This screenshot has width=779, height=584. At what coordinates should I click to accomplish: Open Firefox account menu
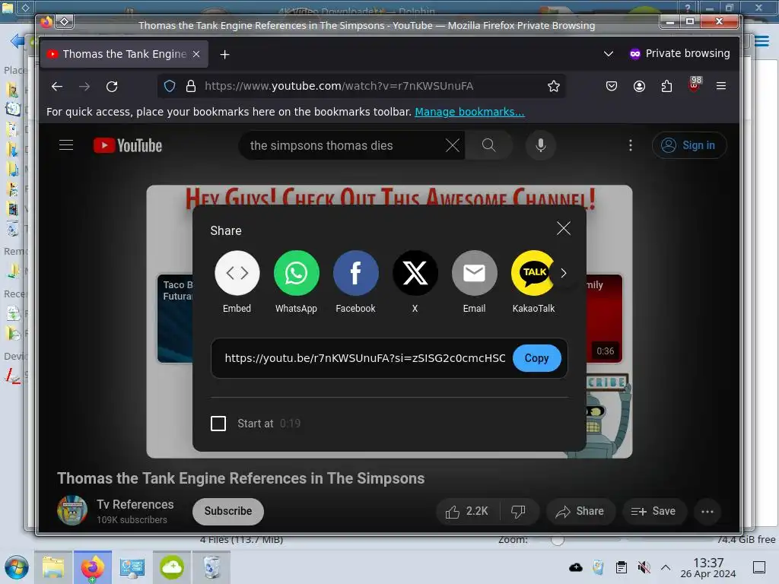click(x=639, y=86)
